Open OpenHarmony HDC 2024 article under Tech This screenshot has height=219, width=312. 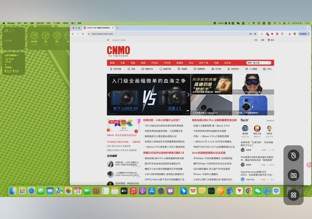point(257,173)
